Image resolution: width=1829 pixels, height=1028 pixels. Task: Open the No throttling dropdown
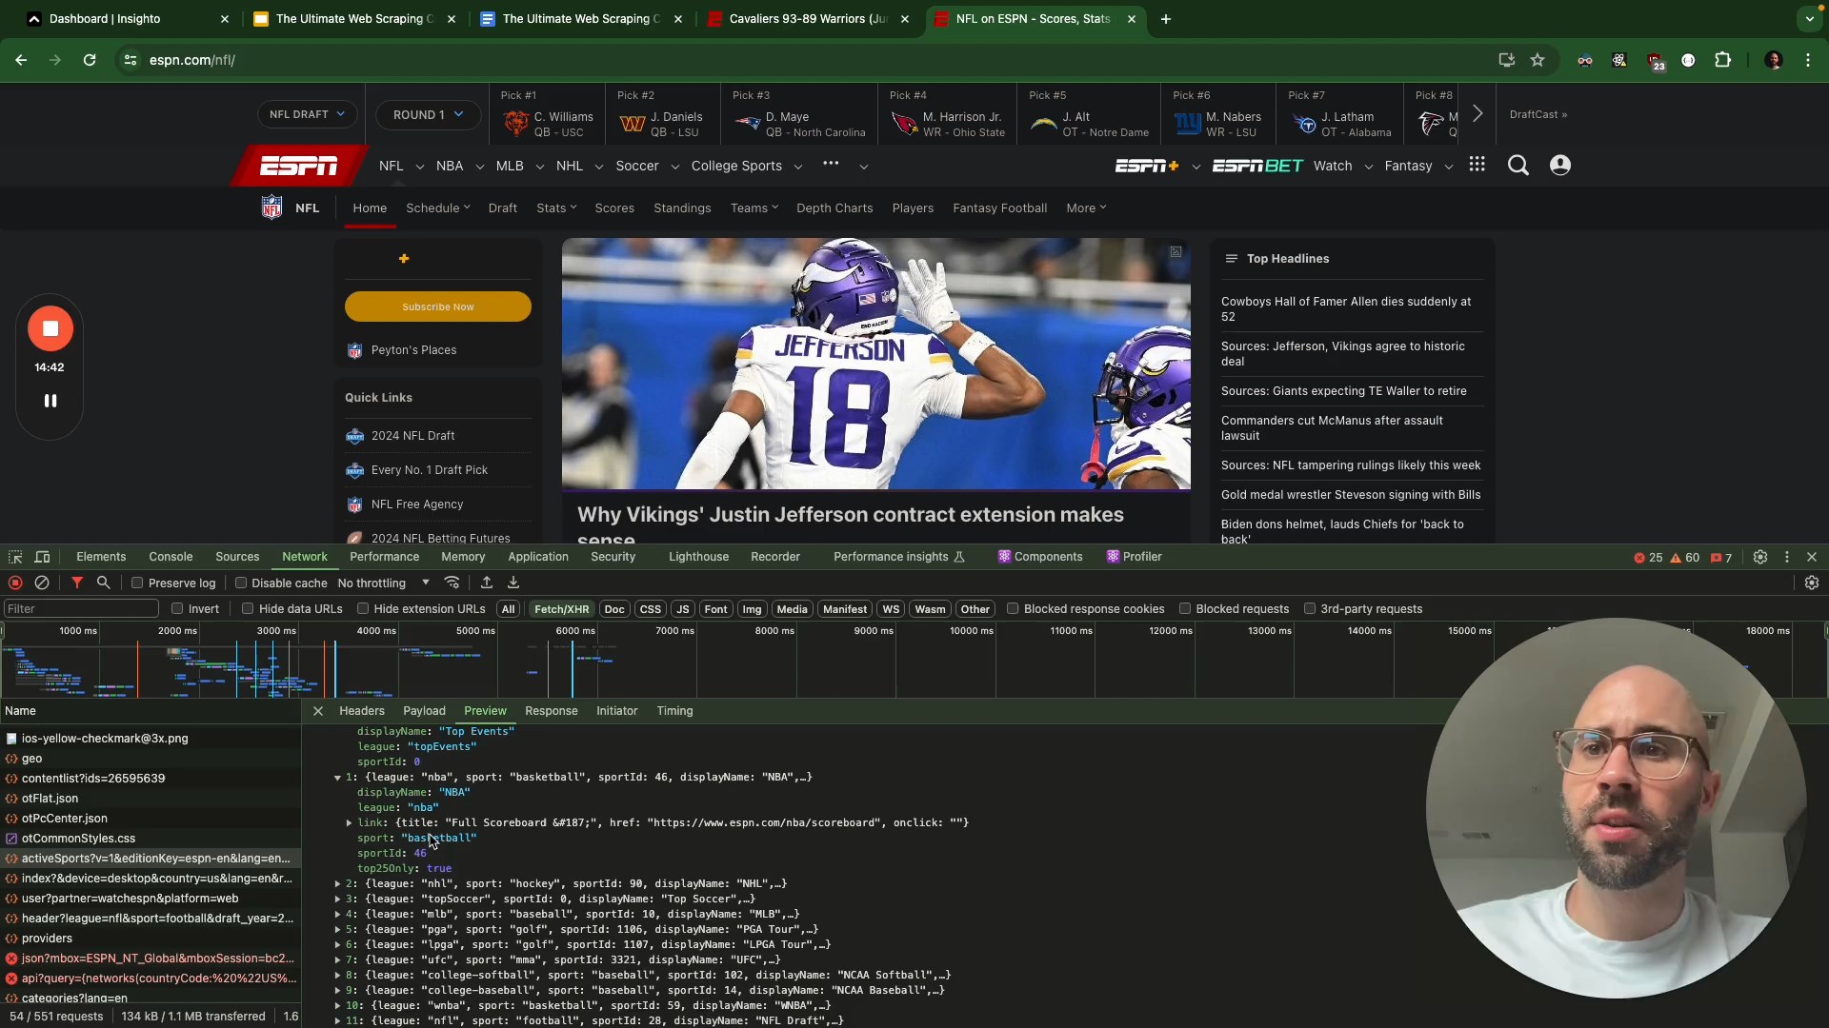[x=384, y=583]
